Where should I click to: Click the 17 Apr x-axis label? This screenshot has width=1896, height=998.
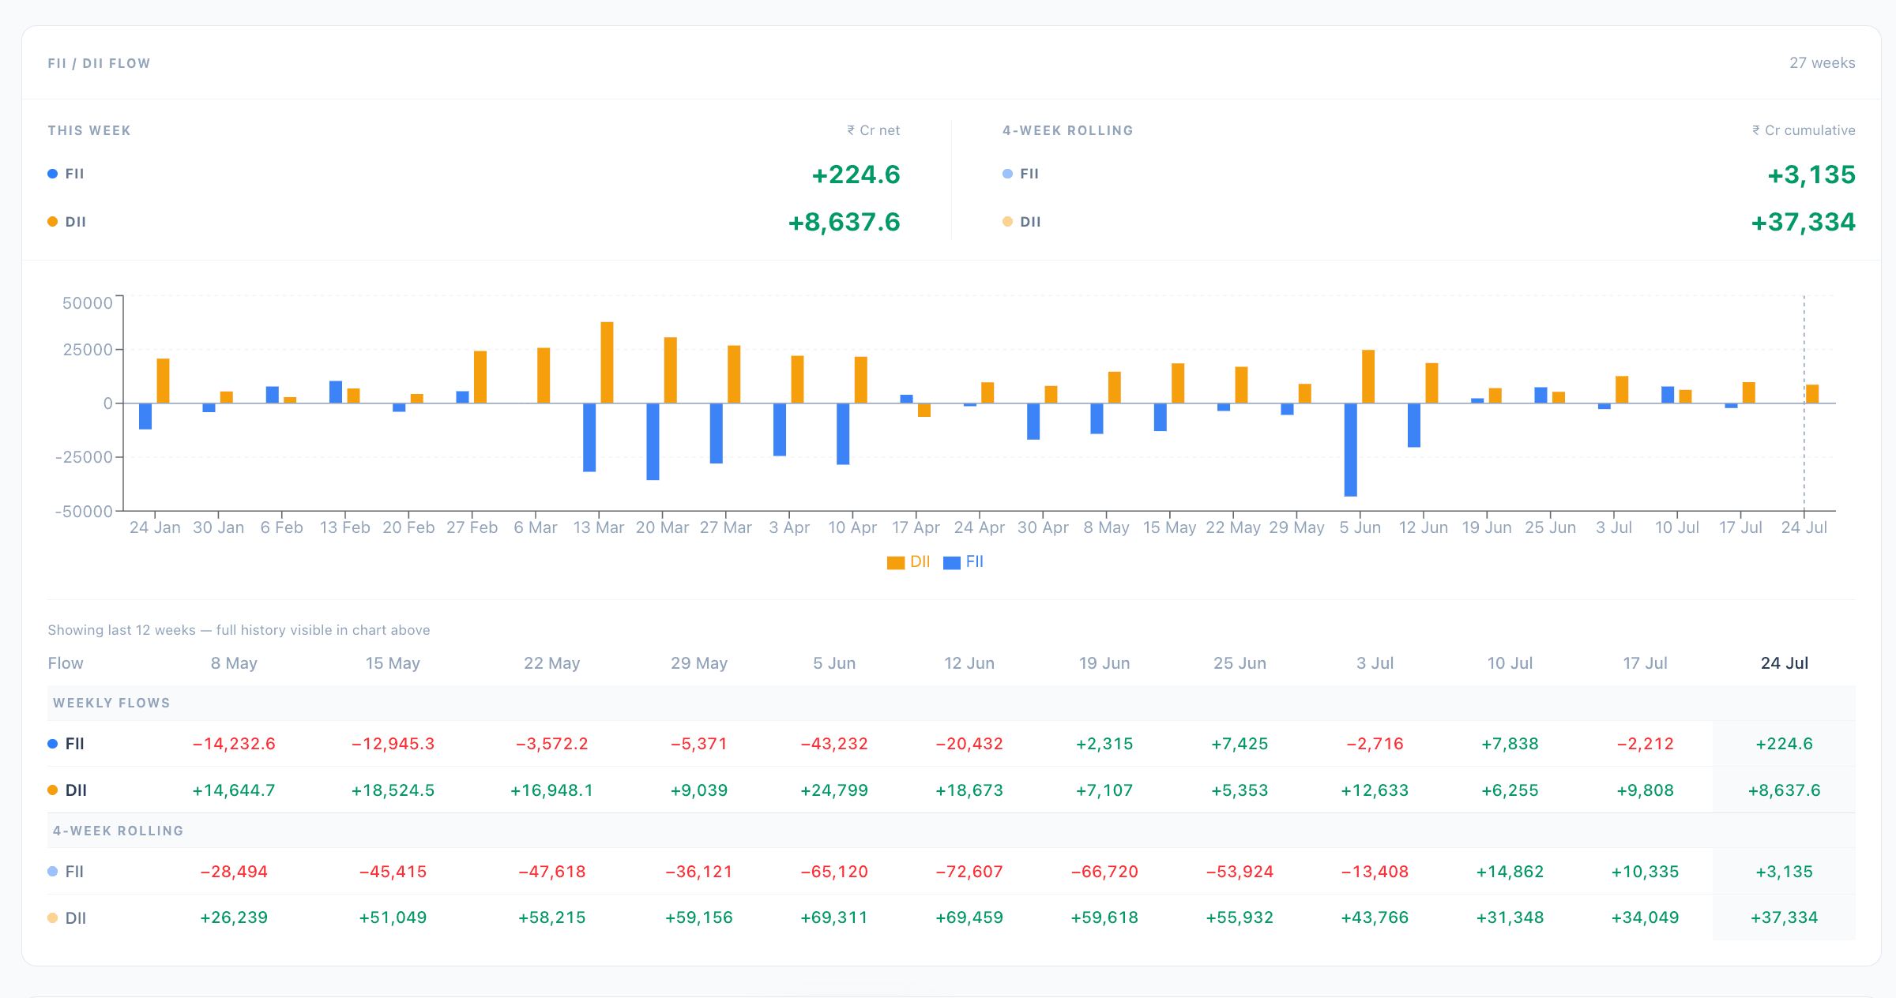(x=916, y=527)
